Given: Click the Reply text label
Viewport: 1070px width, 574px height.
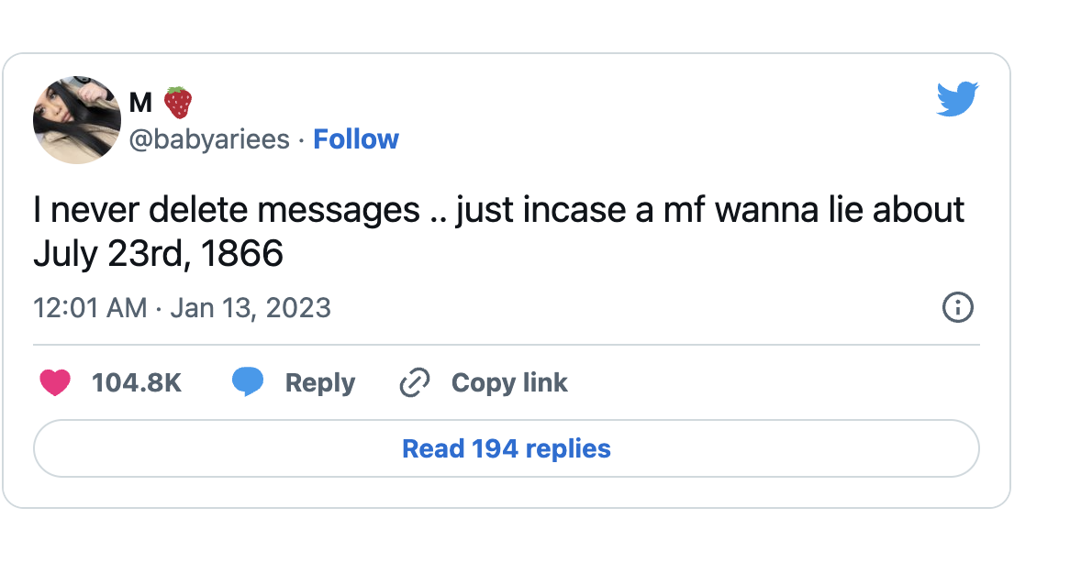Looking at the screenshot, I should coord(319,382).
